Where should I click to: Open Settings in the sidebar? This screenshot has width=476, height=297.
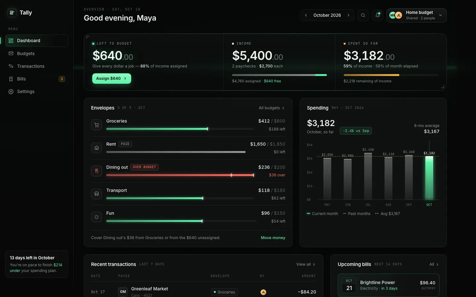click(37, 91)
